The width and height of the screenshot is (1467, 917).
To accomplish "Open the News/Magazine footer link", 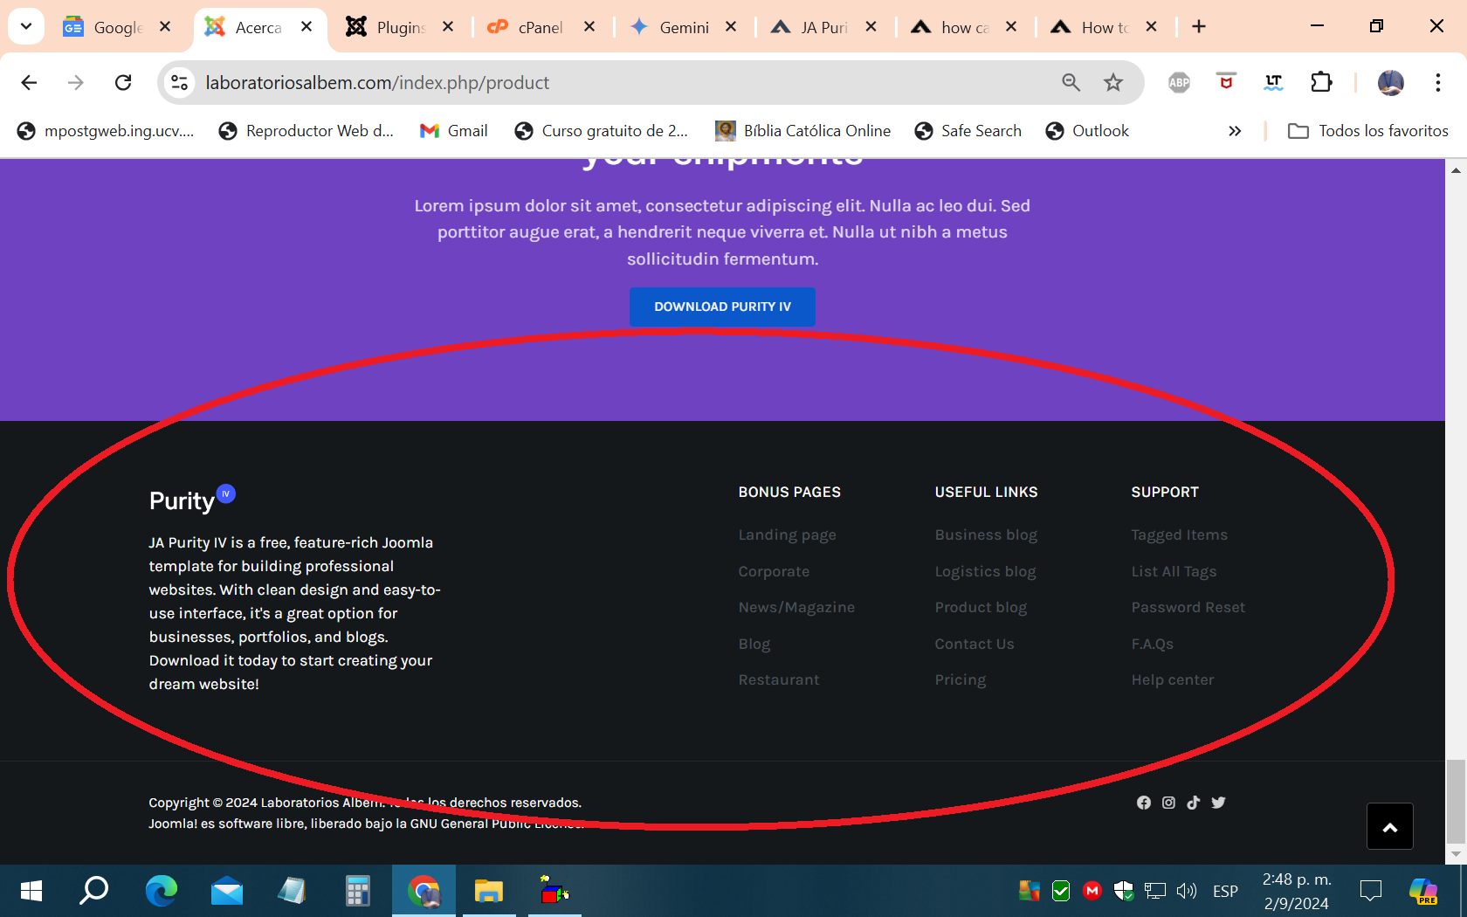I will point(796,607).
